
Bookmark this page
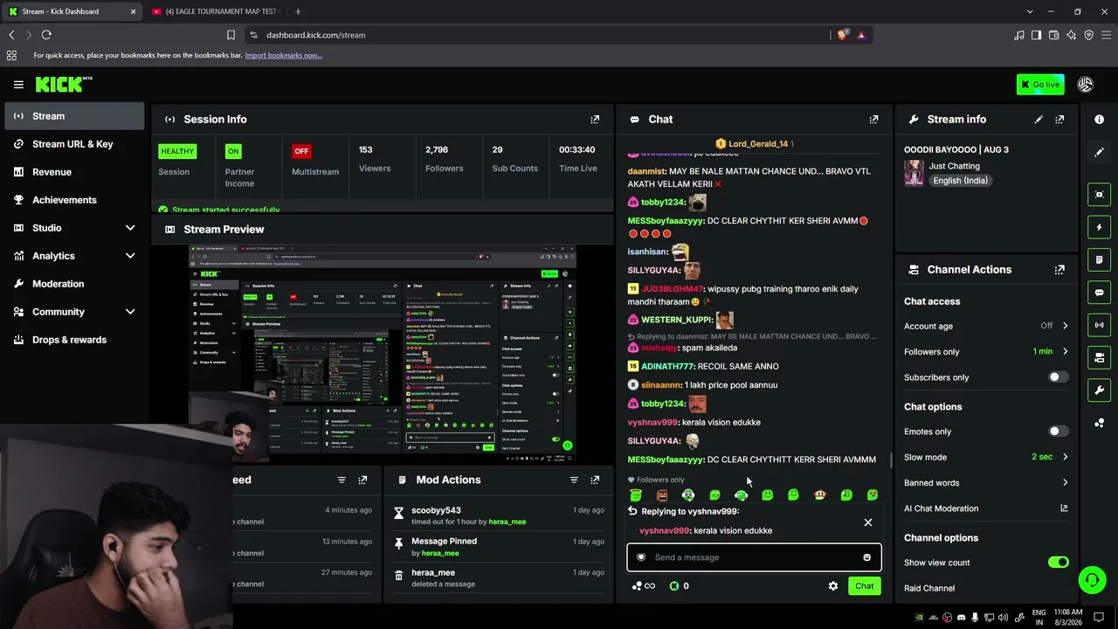(x=231, y=35)
